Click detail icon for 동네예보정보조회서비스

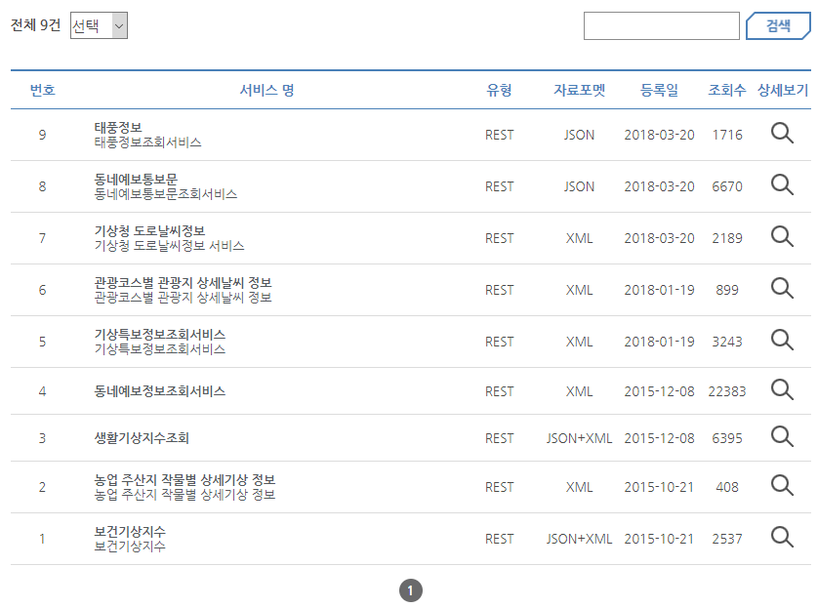(x=782, y=389)
